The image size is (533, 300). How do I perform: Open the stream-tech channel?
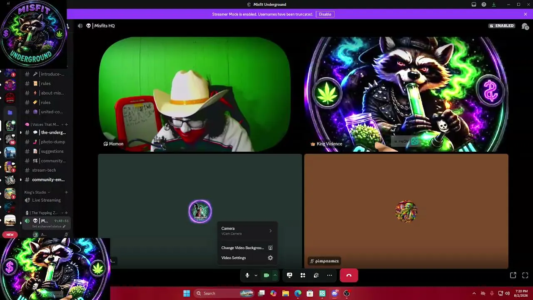coord(47,170)
